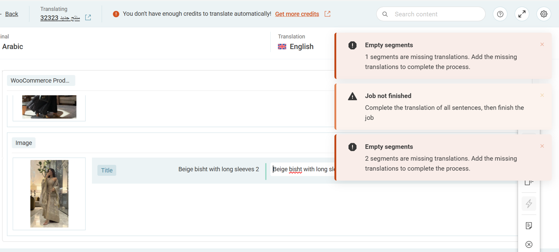Select the Image section label
The image size is (559, 252).
(24, 143)
